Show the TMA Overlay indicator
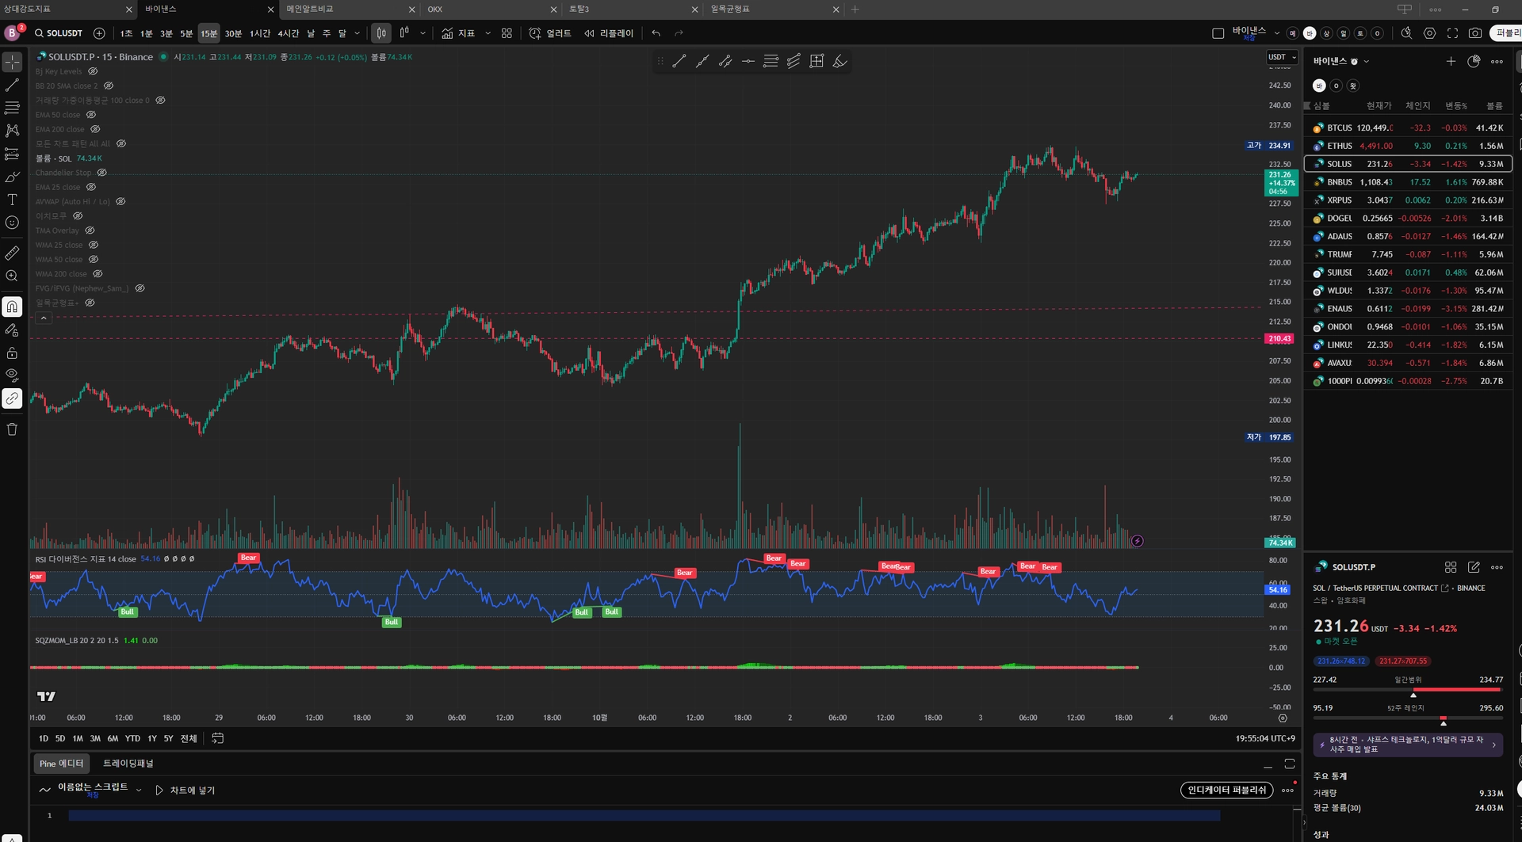This screenshot has width=1522, height=842. pyautogui.click(x=90, y=231)
